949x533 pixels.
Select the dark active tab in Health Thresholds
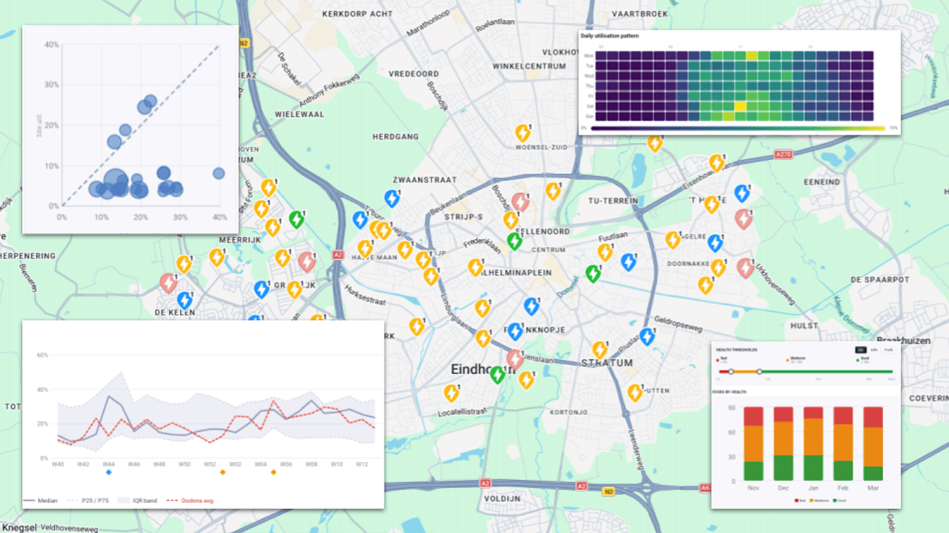[x=860, y=350]
